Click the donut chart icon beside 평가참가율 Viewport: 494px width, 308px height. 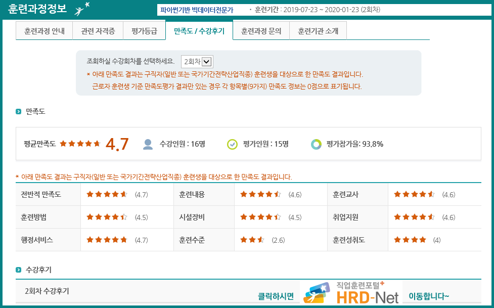[x=316, y=144]
